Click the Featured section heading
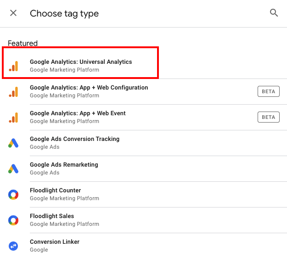Viewport: 287px width, 258px height. tap(23, 43)
